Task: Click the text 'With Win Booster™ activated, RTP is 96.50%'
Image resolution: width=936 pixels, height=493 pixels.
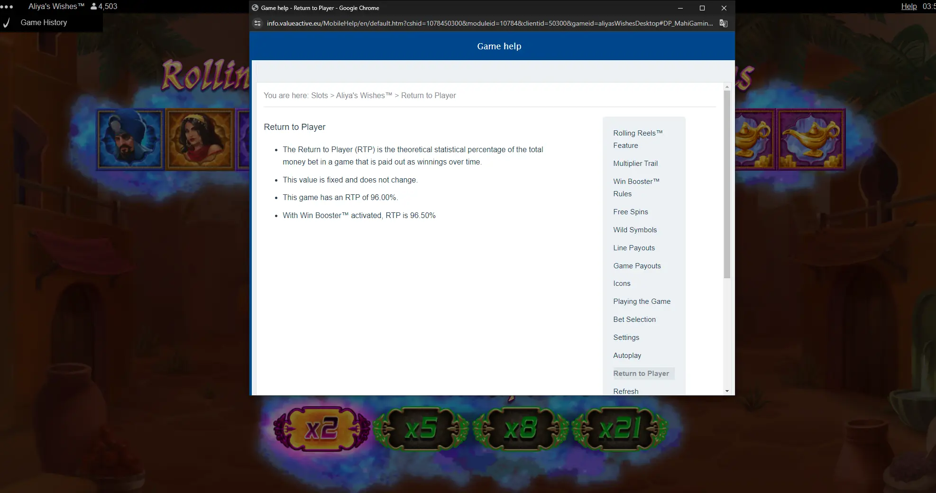Action: click(359, 216)
